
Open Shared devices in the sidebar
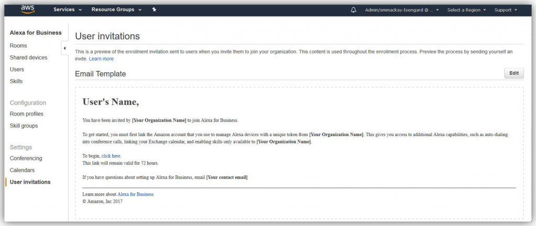tap(28, 58)
